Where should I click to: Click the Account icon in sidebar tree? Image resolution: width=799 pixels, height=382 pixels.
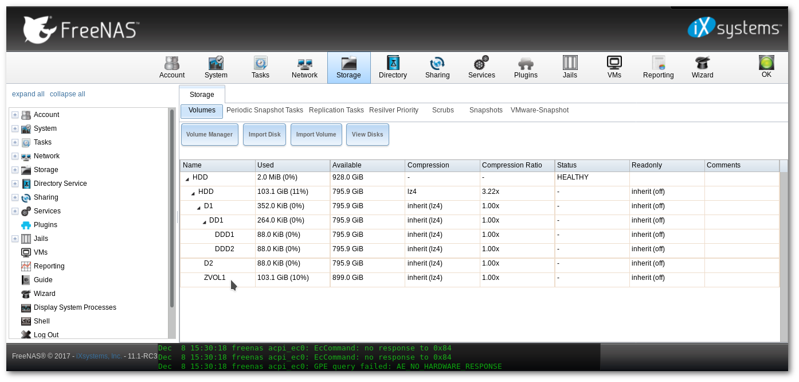(x=26, y=115)
